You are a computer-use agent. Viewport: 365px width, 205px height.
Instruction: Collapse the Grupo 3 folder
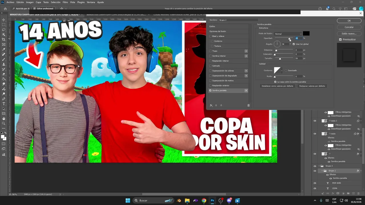tap(319, 166)
